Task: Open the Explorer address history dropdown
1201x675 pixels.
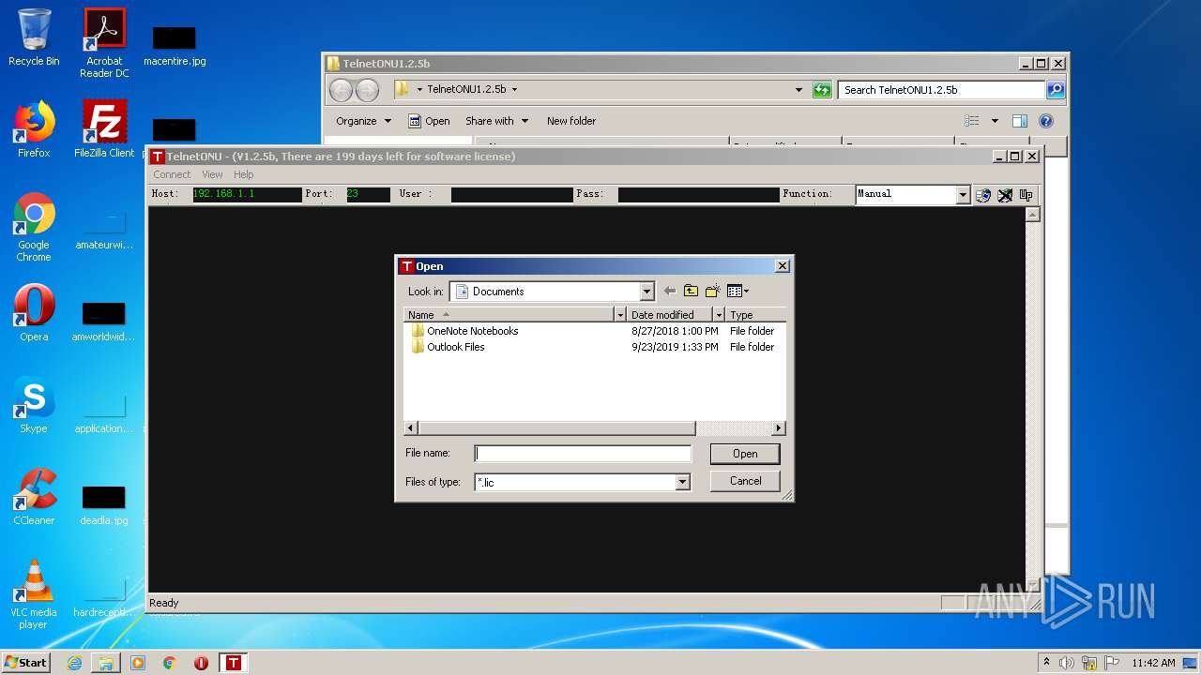Action: click(x=798, y=90)
